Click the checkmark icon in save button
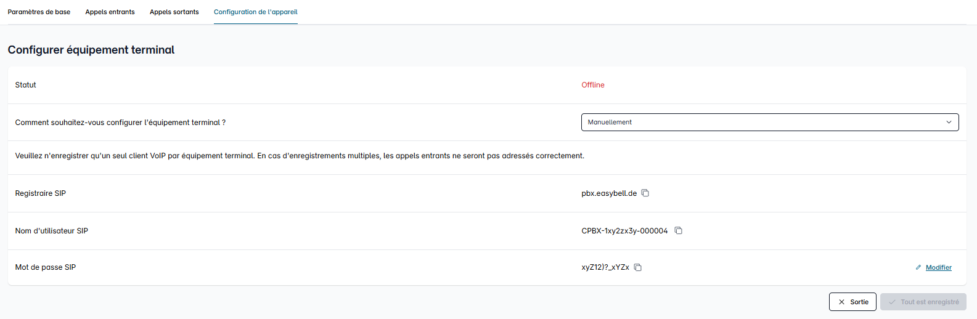This screenshot has height=319, width=977. tap(892, 302)
